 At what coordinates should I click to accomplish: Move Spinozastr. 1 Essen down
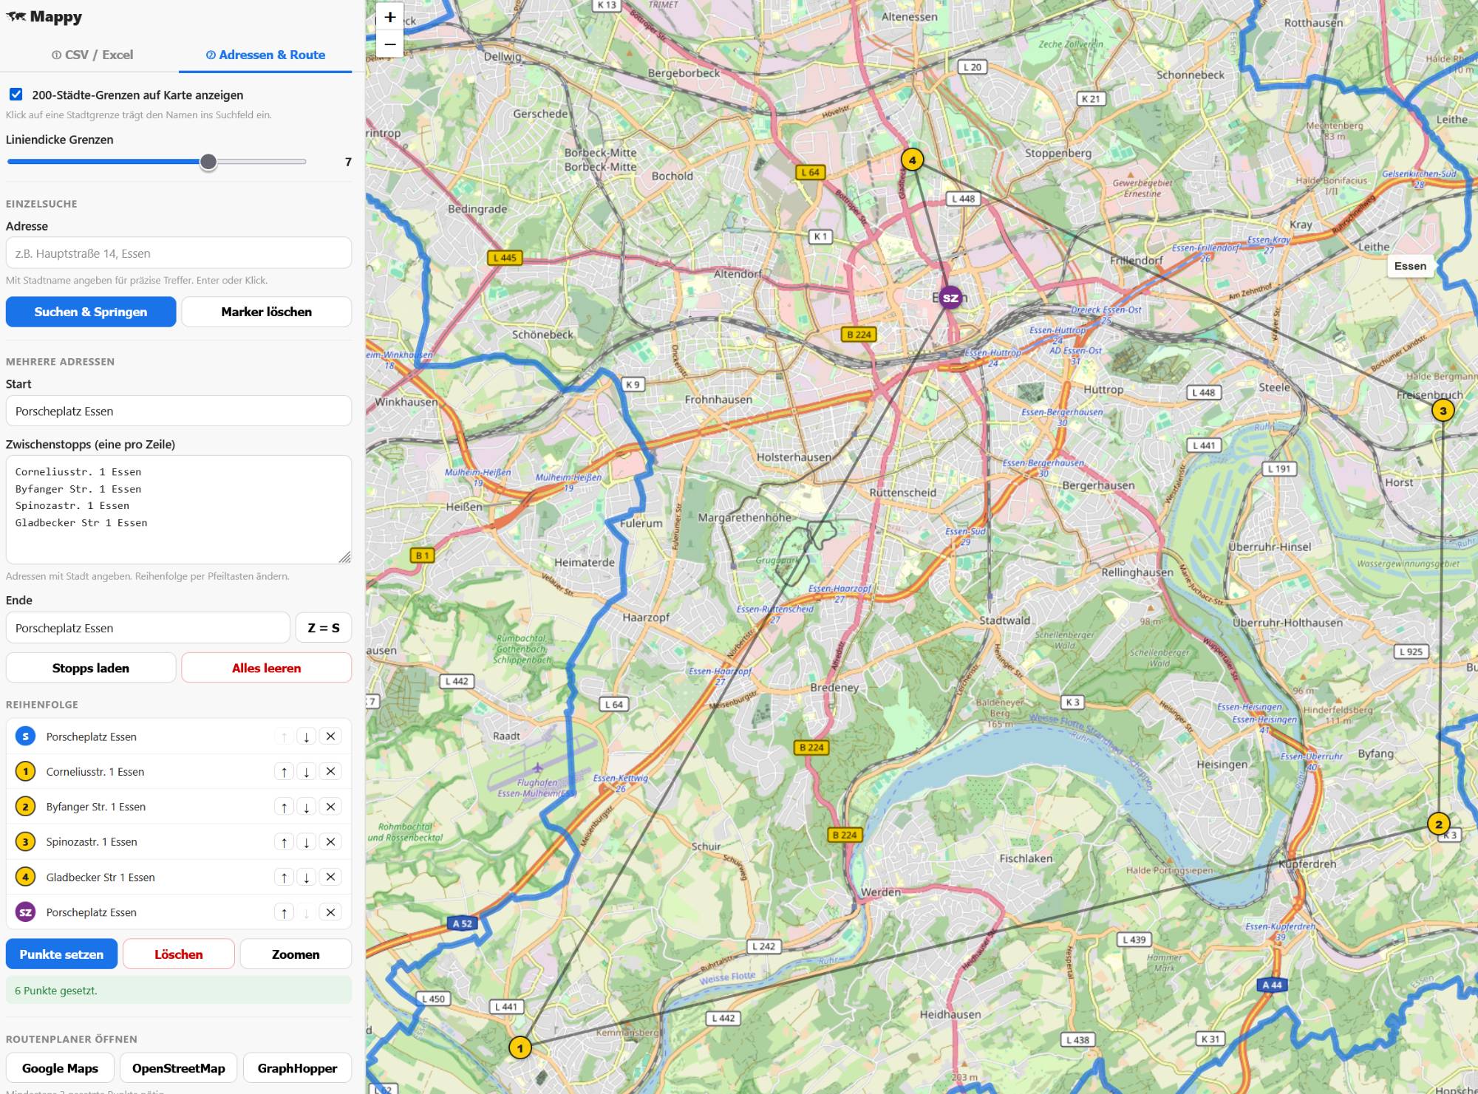307,842
